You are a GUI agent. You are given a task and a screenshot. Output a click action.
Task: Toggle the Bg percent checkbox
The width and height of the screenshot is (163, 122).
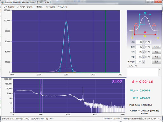pyautogui.click(x=146, y=57)
